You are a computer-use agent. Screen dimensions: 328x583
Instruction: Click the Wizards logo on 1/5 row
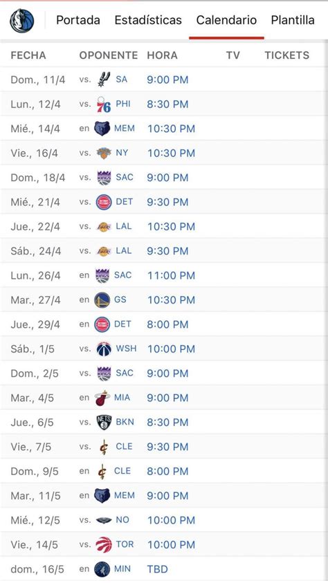104,349
